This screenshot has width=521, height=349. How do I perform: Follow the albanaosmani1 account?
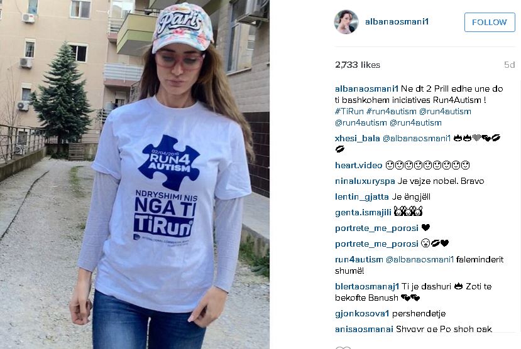point(490,22)
